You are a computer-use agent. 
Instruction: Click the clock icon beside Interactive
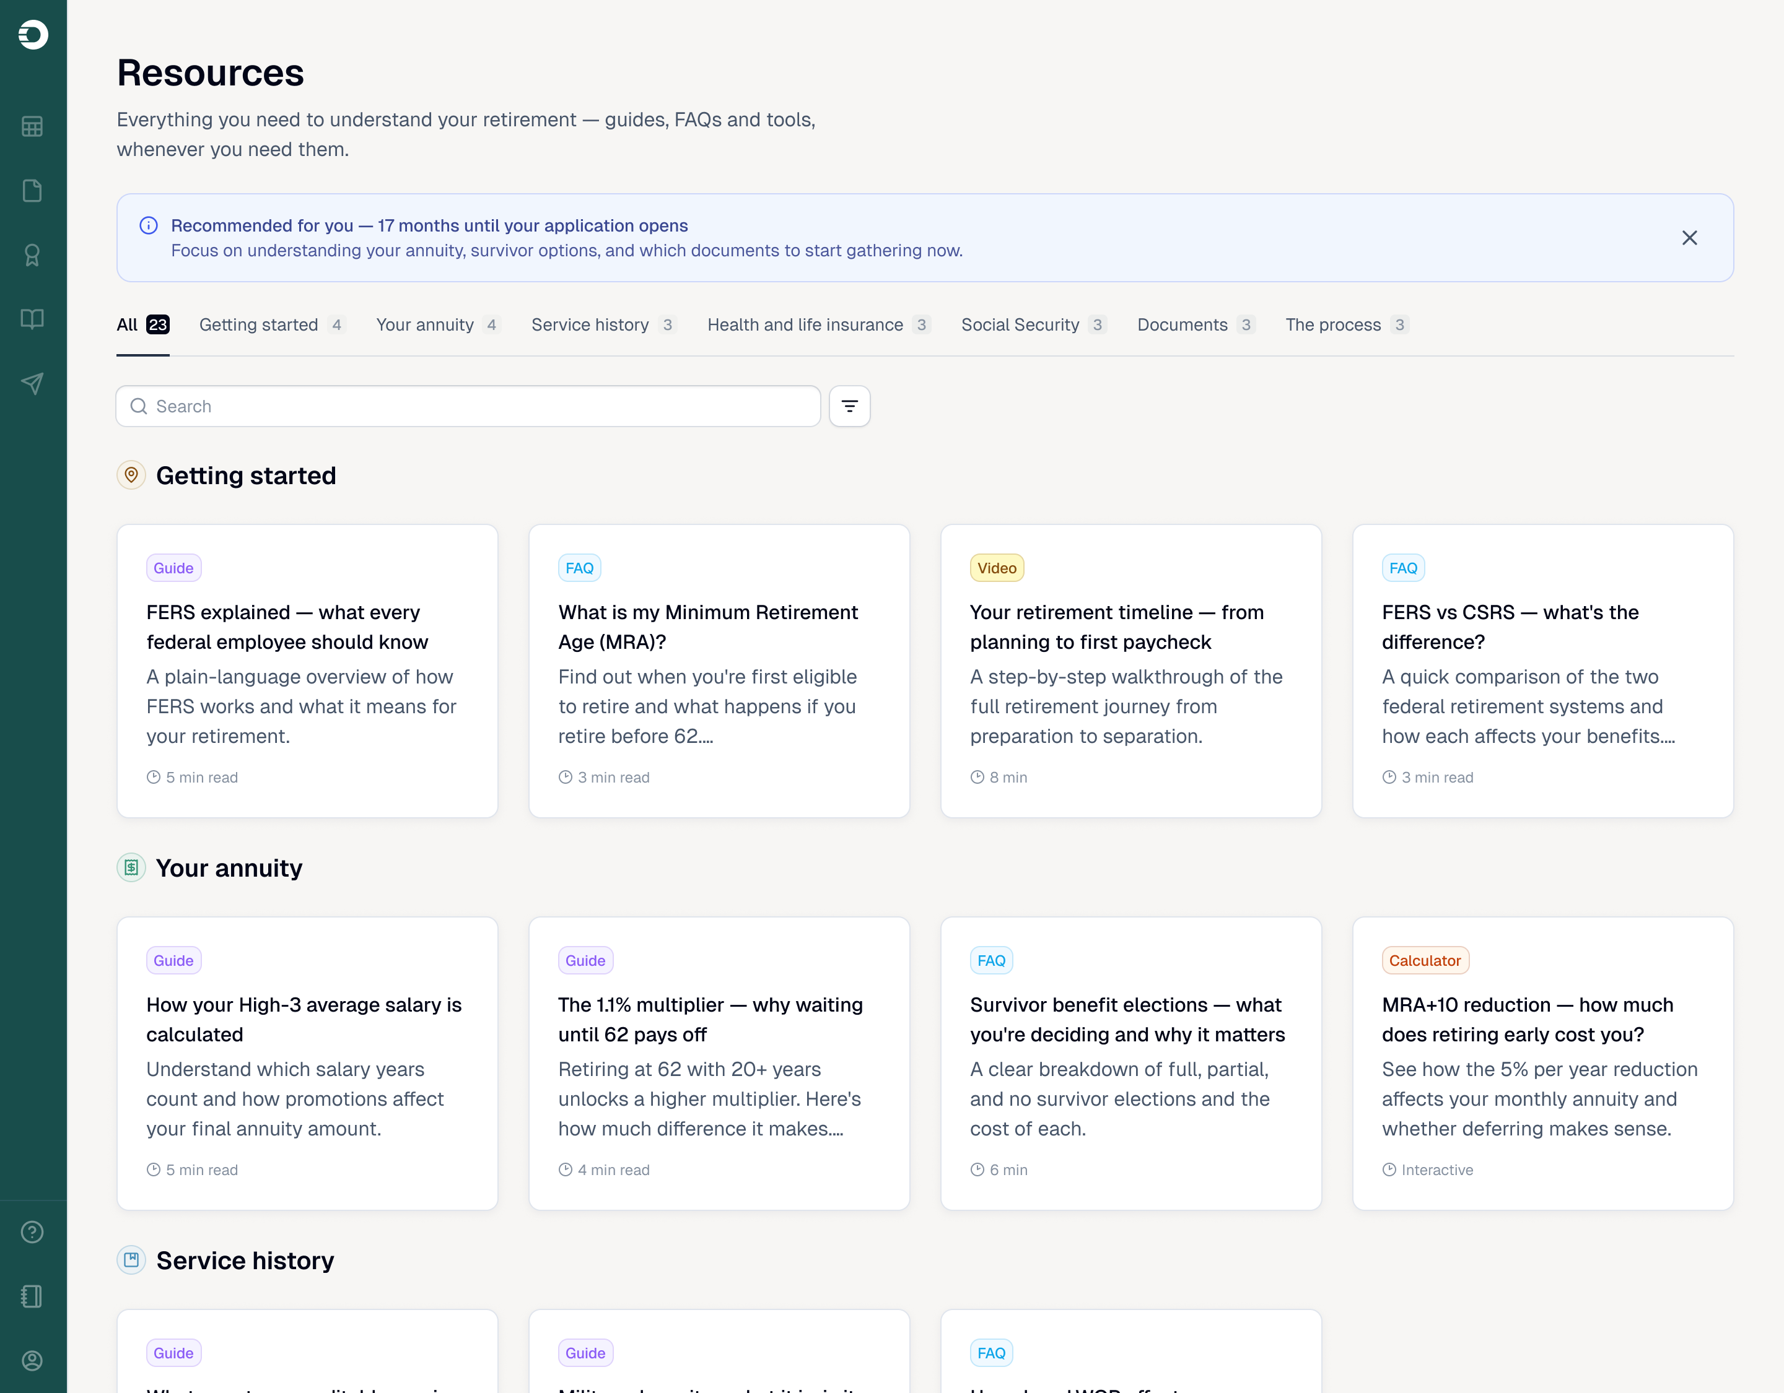pos(1389,1170)
